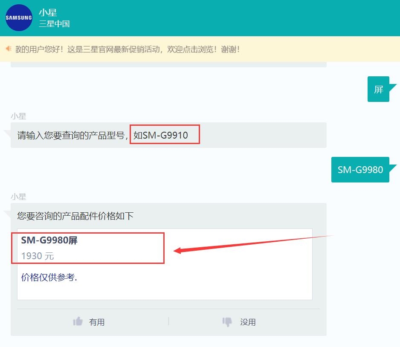The image size is (400, 347).
Task: Mark the answer as 有用
Action: click(97, 322)
